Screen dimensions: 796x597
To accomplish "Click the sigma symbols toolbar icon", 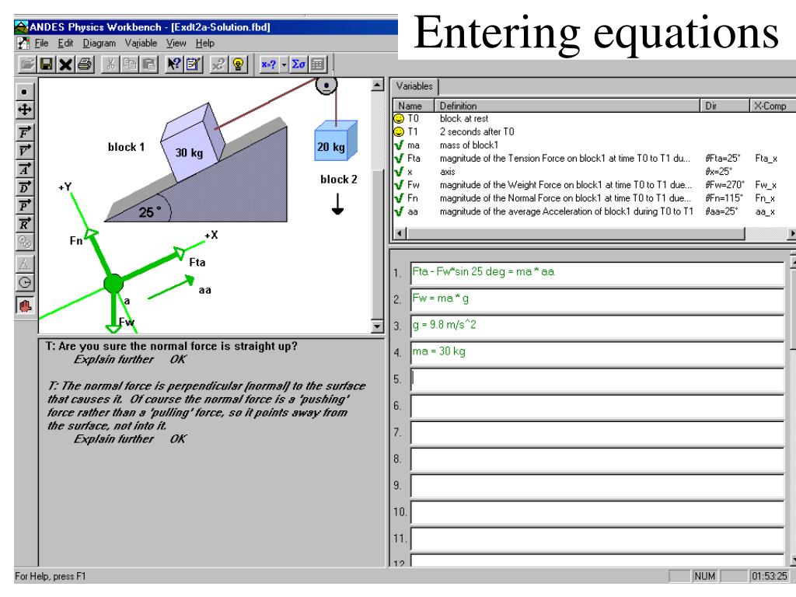I will coord(298,65).
